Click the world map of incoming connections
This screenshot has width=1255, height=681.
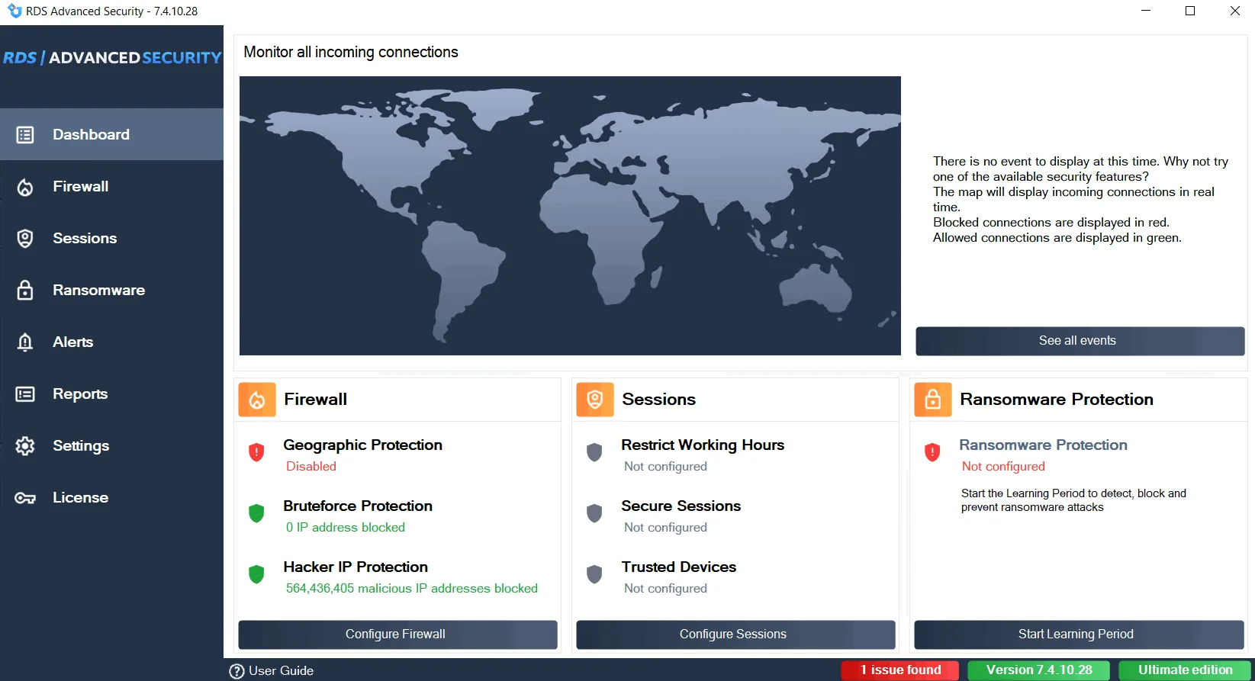pyautogui.click(x=570, y=216)
